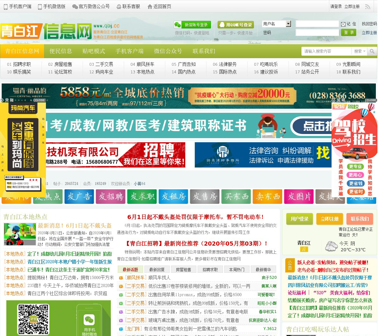Focus the search content input field

tap(327, 51)
